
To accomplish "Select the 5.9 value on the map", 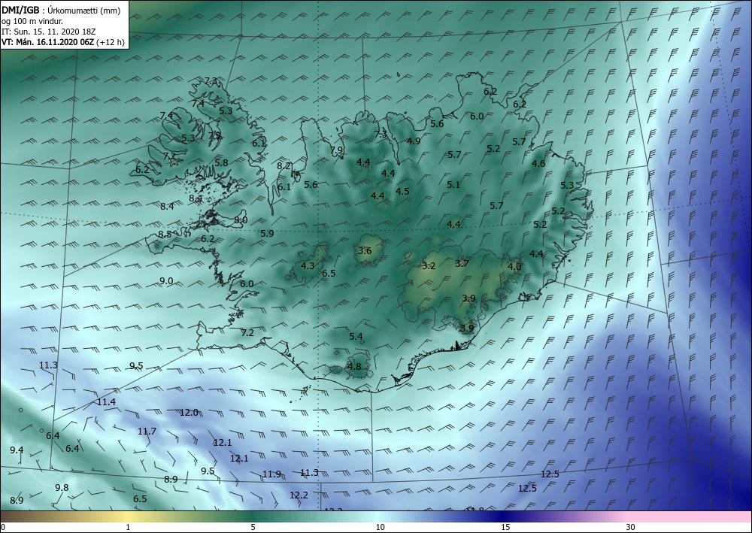I will [267, 234].
